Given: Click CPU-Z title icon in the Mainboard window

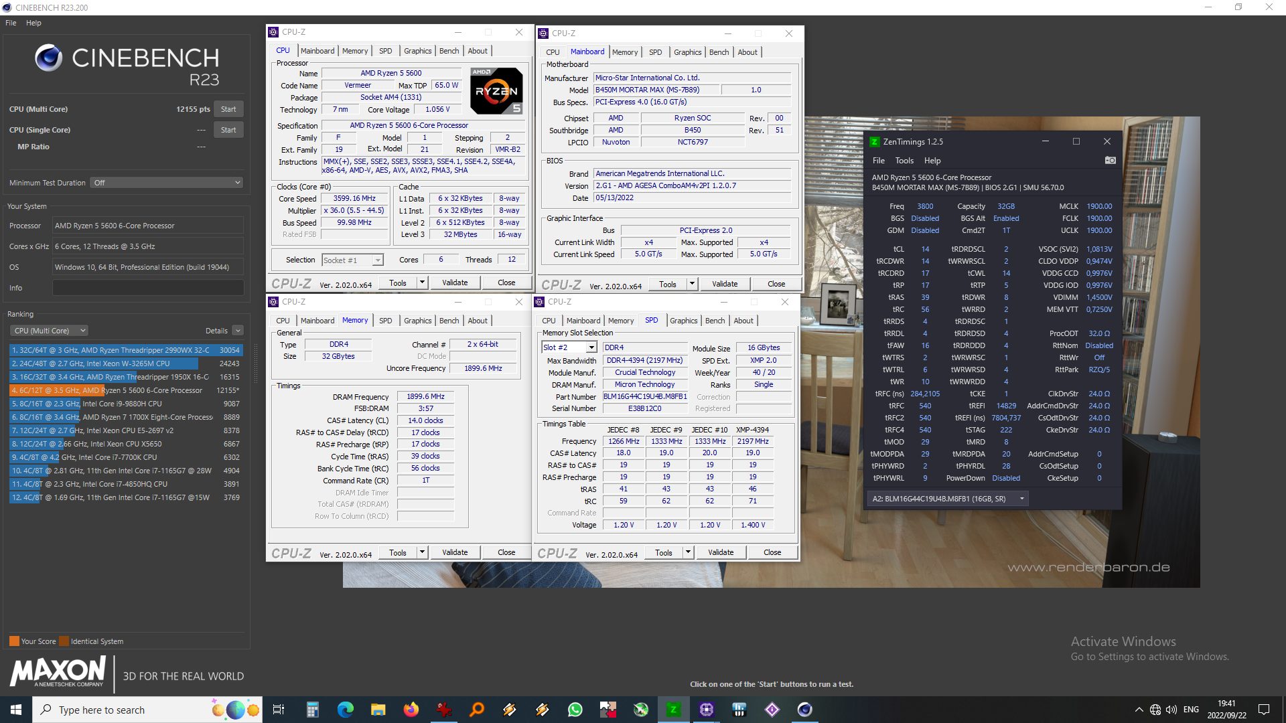Looking at the screenshot, I should tap(543, 33).
